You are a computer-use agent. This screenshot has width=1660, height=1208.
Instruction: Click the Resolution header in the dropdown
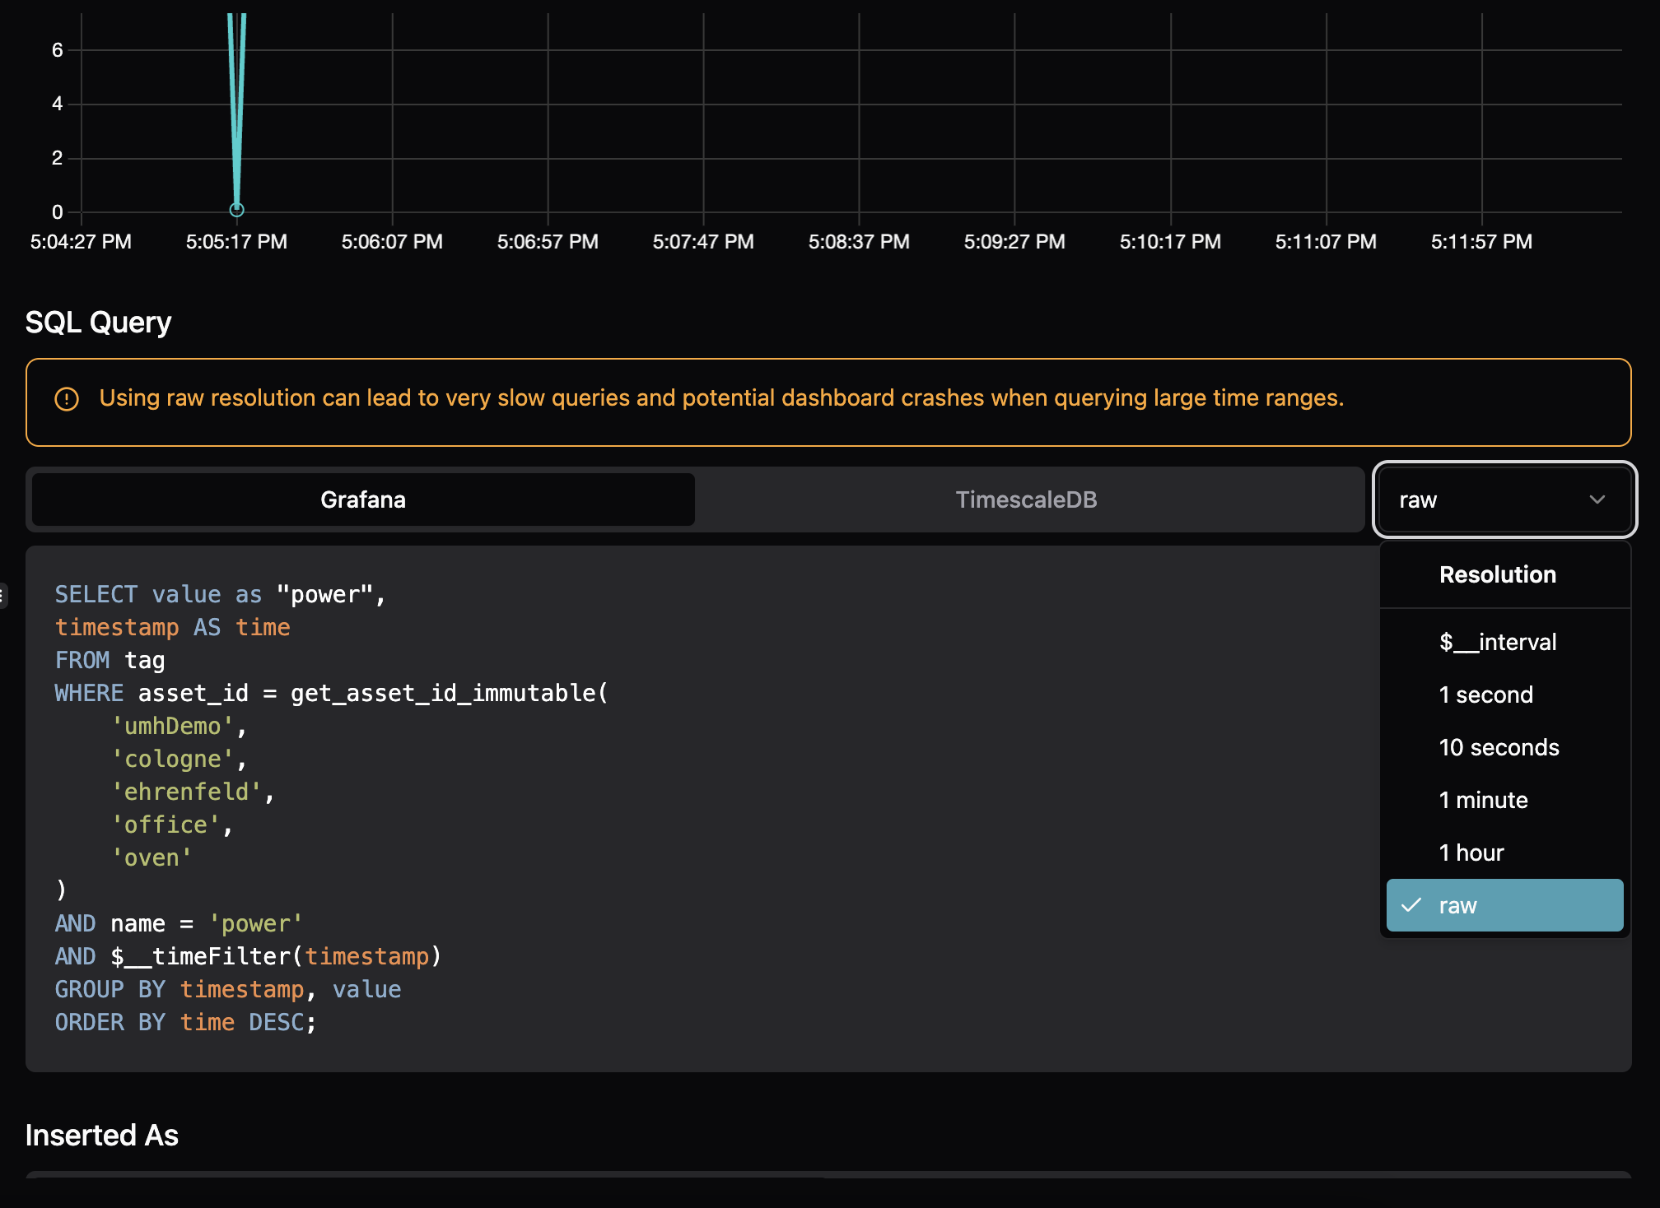coord(1497,574)
